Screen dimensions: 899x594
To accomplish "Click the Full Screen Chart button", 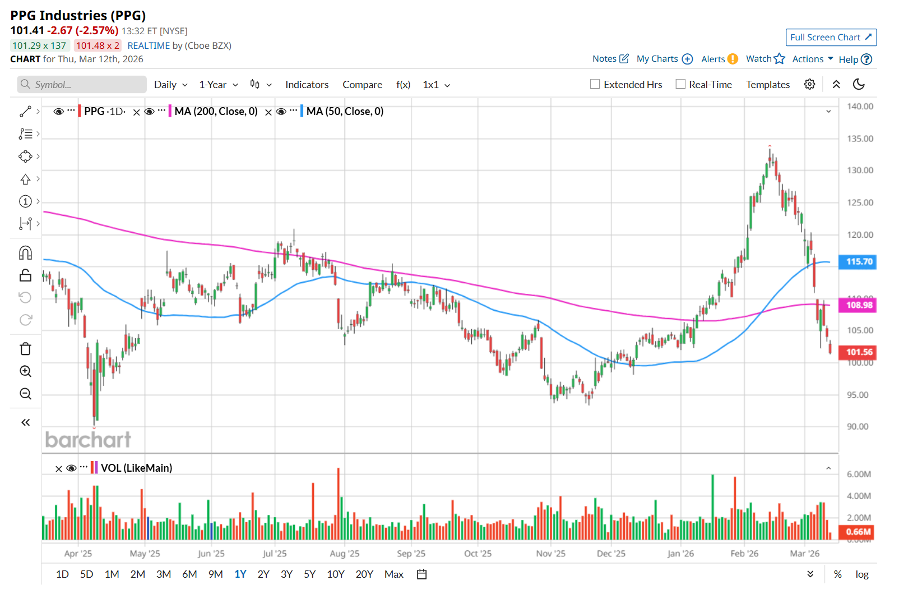I will (831, 37).
